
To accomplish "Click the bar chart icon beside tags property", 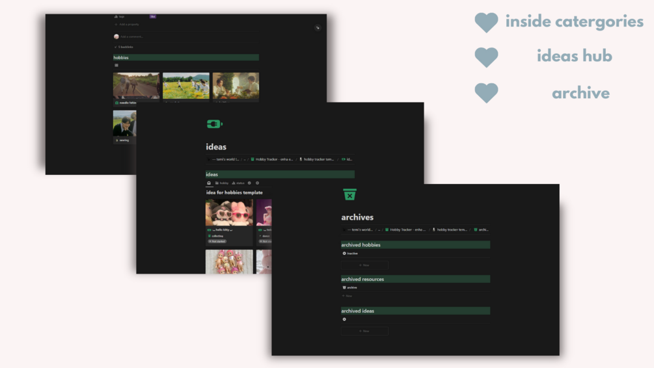I will coord(116,17).
